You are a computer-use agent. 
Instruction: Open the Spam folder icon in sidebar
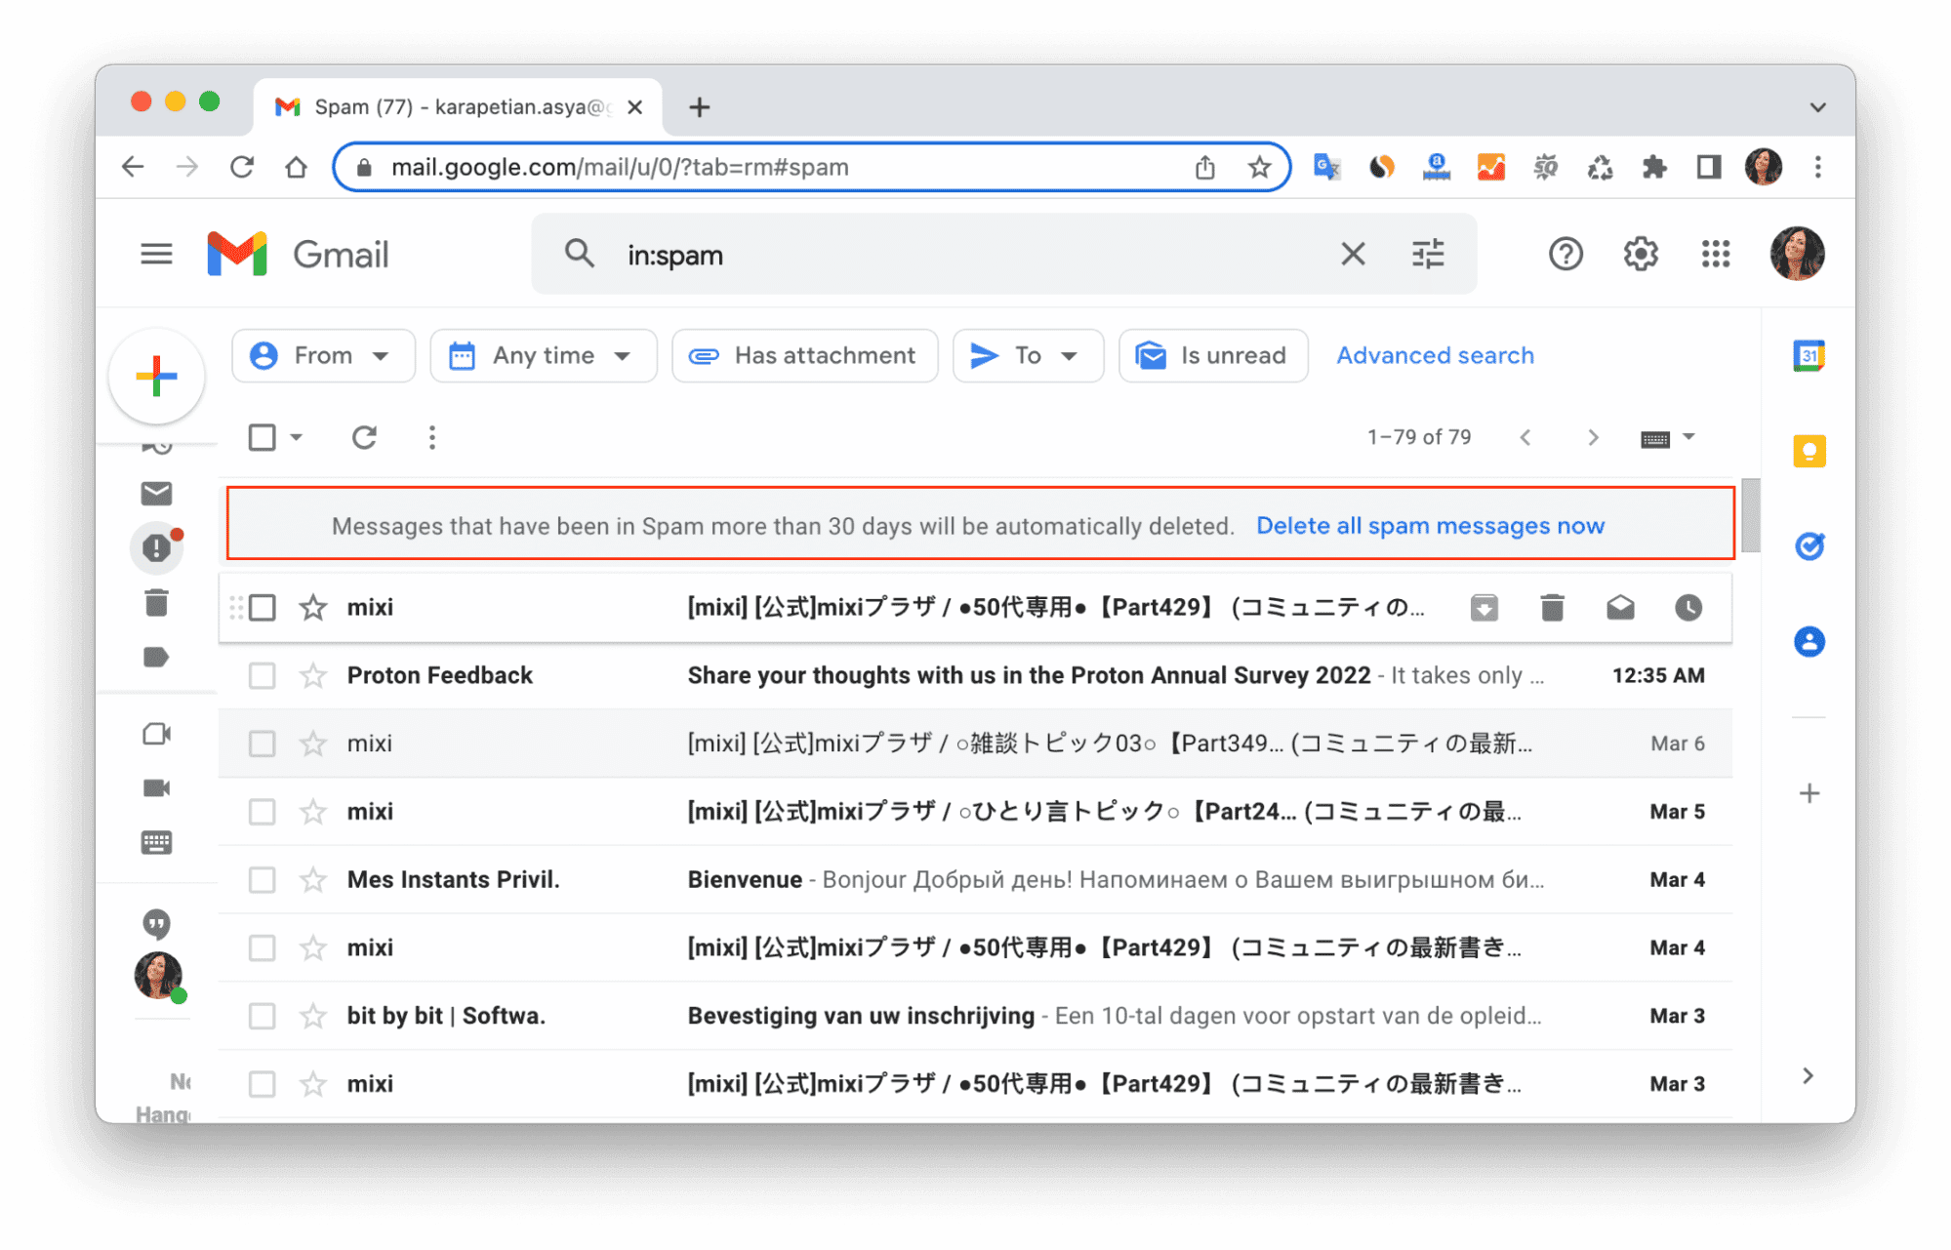(155, 547)
